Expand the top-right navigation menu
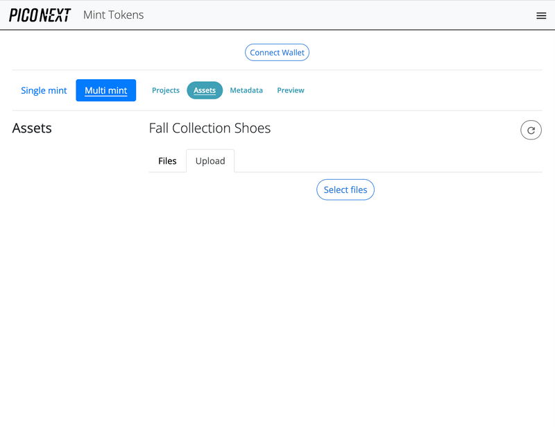Screen dimensions: 555x427 tap(541, 15)
